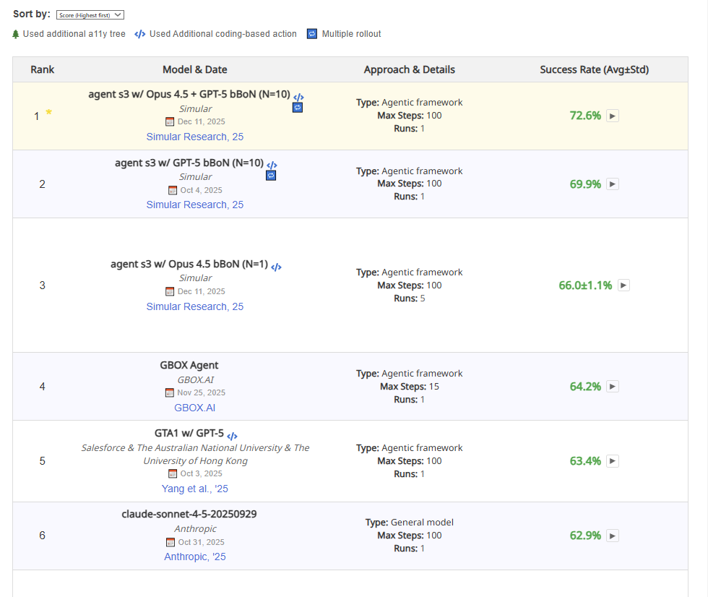Viewport: 708px width, 597px height.
Task: Expand details arrow next to 69.9% score
Action: pyautogui.click(x=612, y=184)
